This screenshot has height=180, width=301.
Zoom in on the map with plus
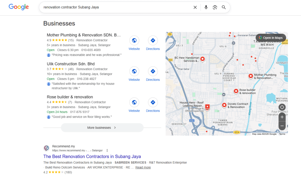coord(282,117)
